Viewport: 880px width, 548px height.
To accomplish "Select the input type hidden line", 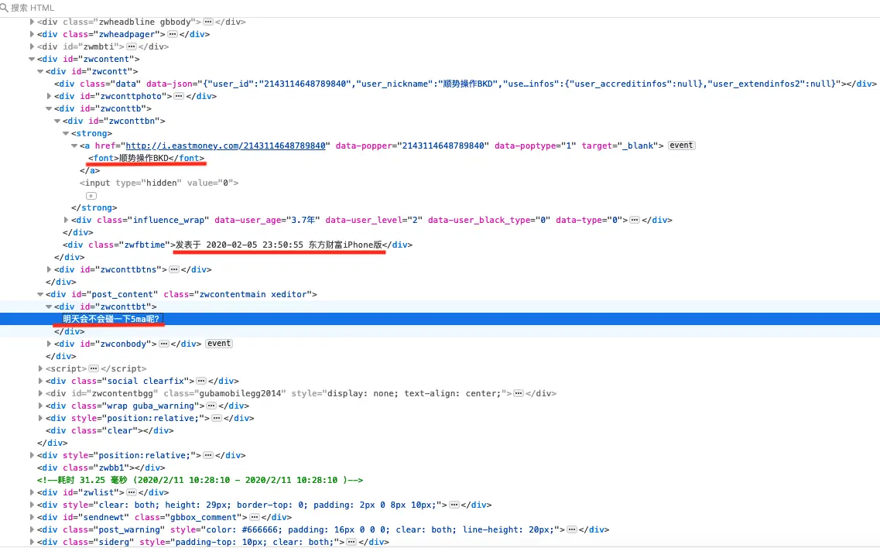I will click(x=159, y=183).
